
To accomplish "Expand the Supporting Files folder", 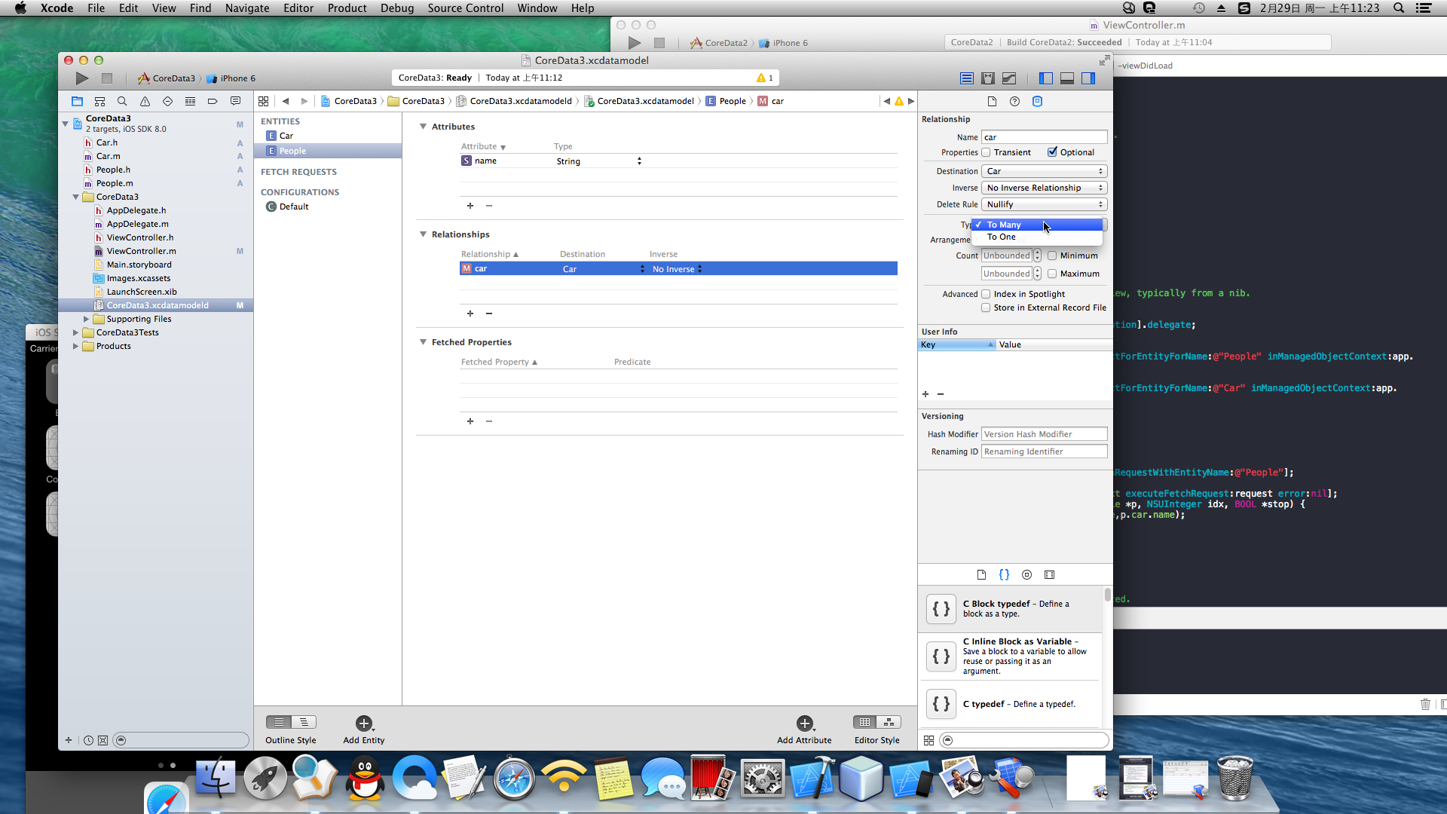I will [x=86, y=319].
